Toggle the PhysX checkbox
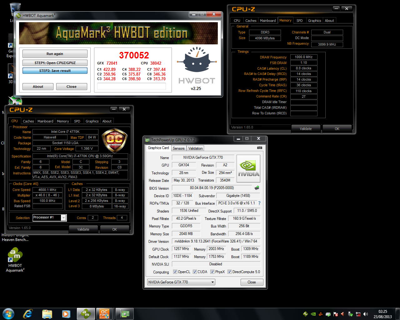This screenshot has height=320, width=400. coord(212,272)
